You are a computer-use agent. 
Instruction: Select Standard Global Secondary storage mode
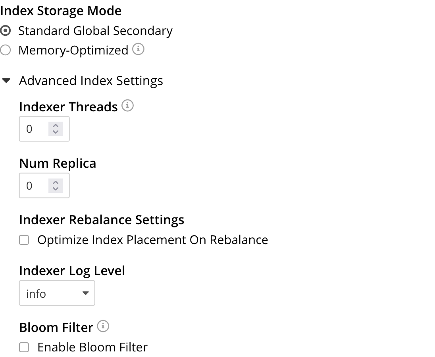6,31
